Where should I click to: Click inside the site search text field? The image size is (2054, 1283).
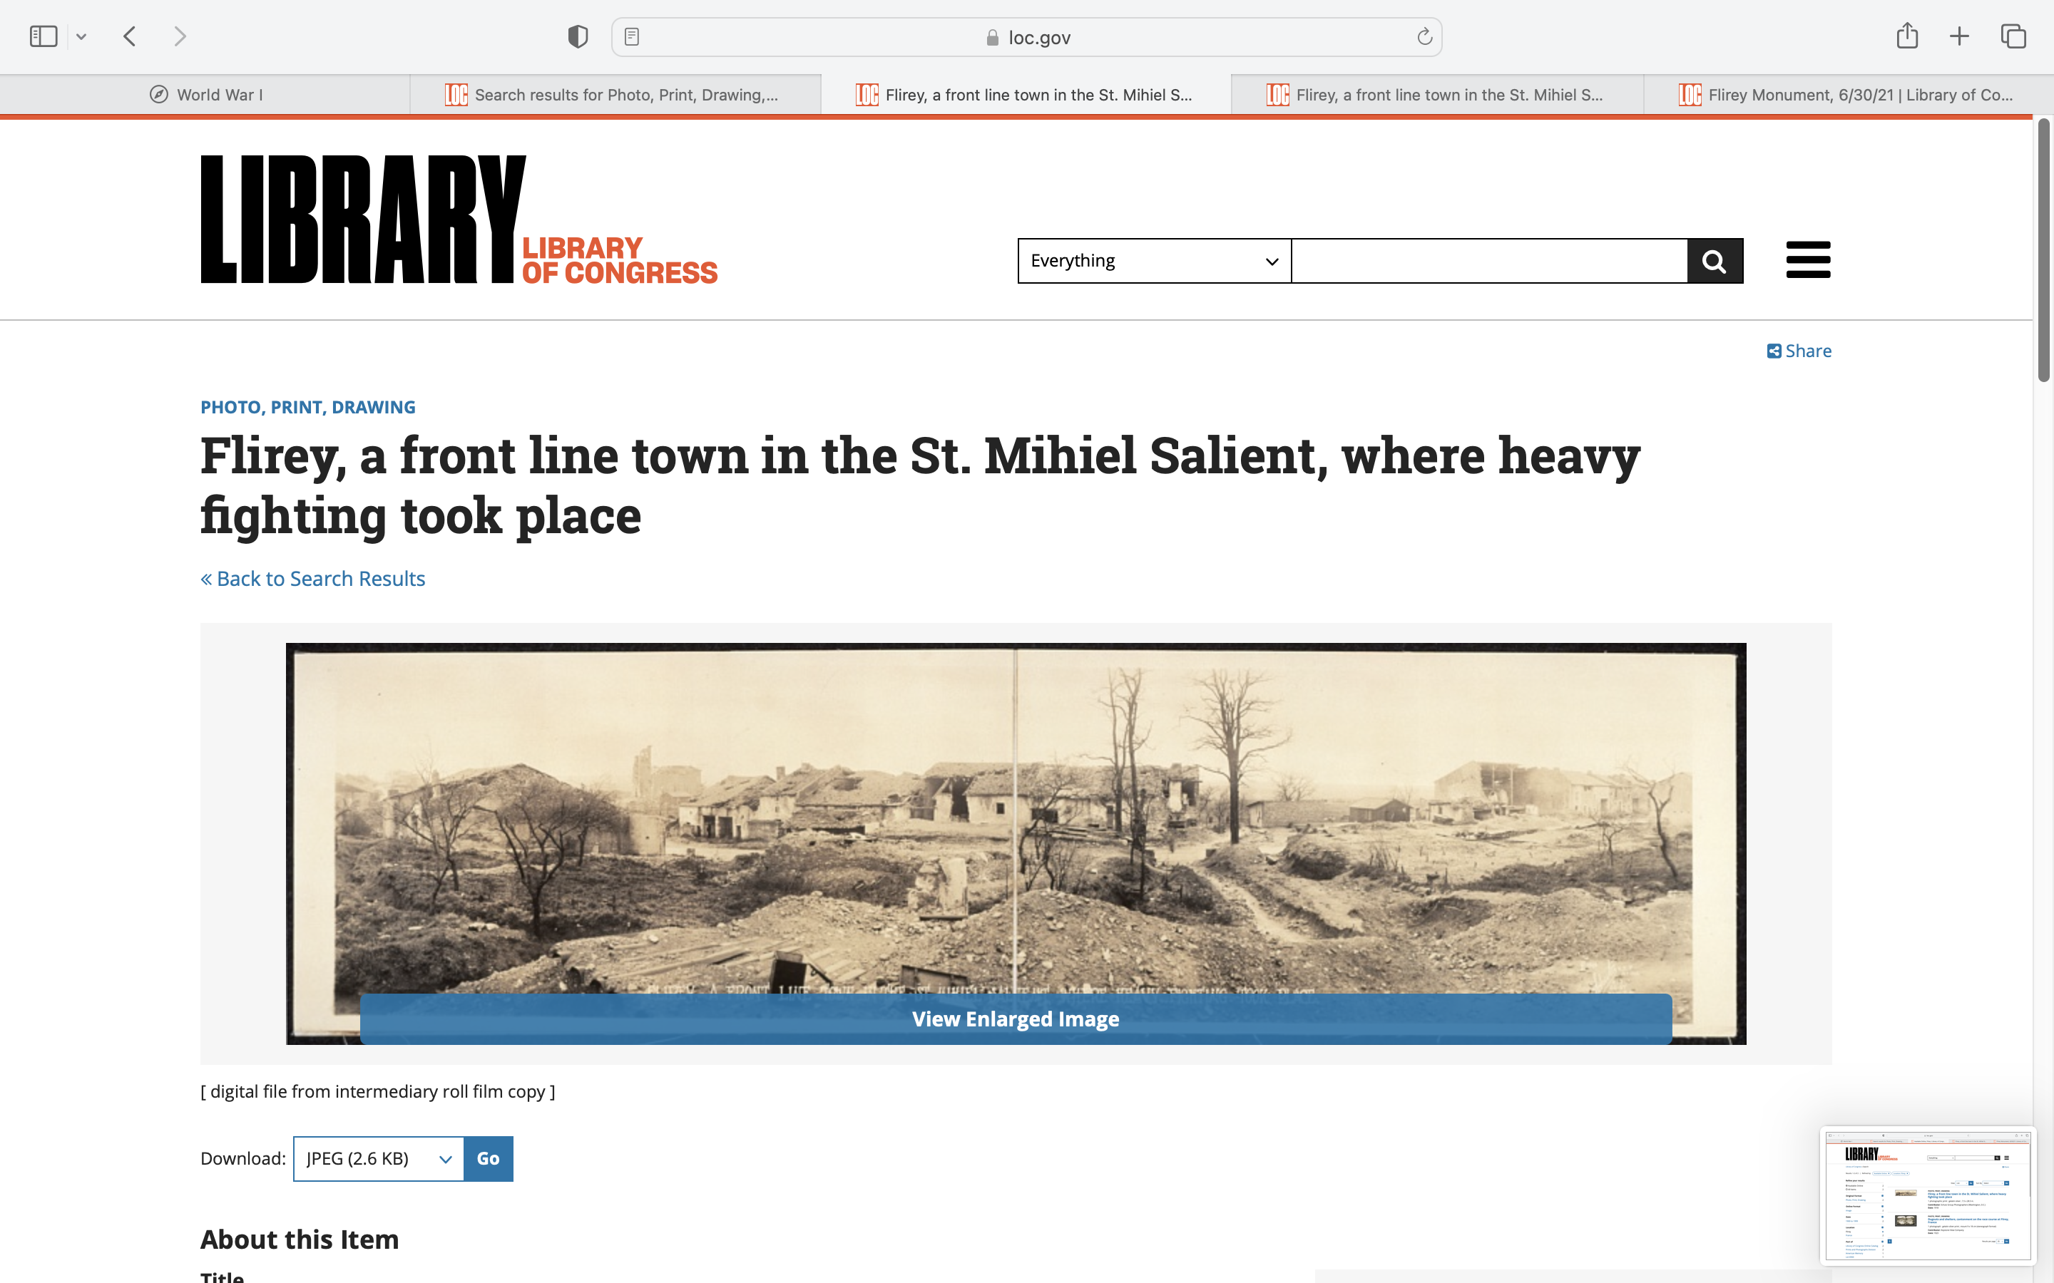(1488, 260)
